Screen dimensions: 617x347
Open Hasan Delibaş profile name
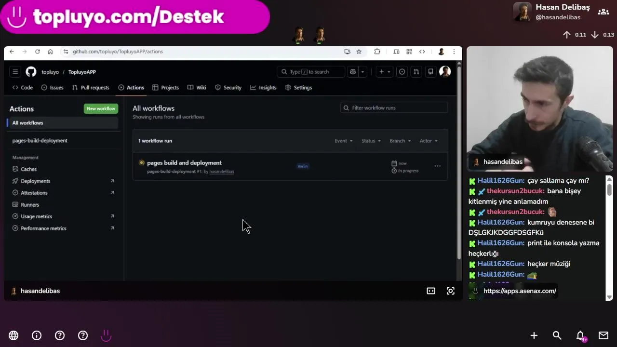coord(563,7)
